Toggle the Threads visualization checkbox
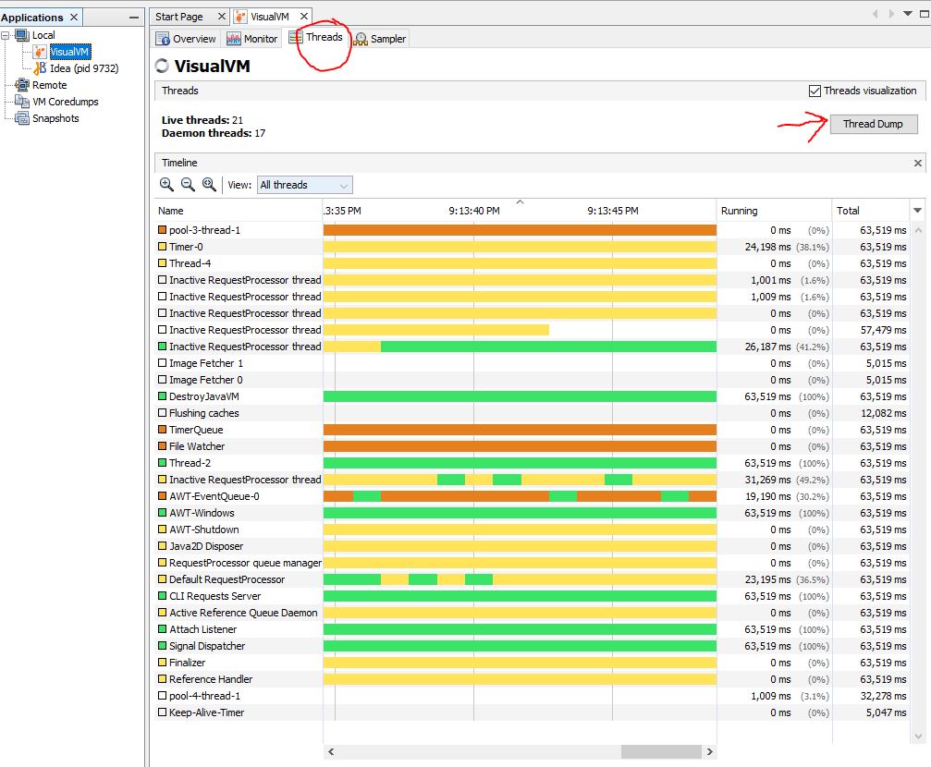The width and height of the screenshot is (931, 767). click(815, 91)
